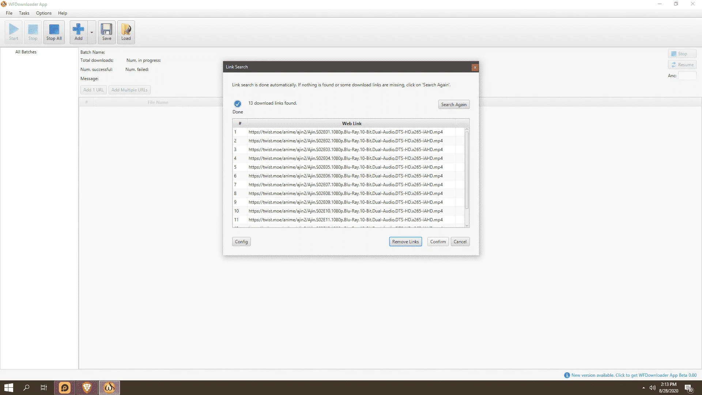Click the Anc input field

pyautogui.click(x=687, y=76)
